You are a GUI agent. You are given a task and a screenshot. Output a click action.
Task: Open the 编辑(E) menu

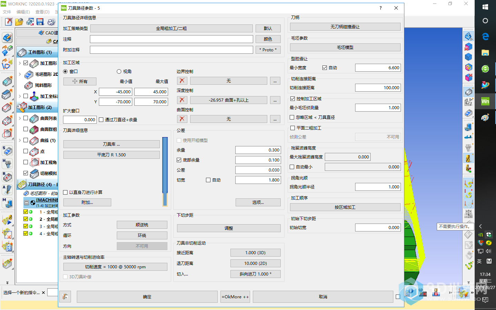pos(23,12)
